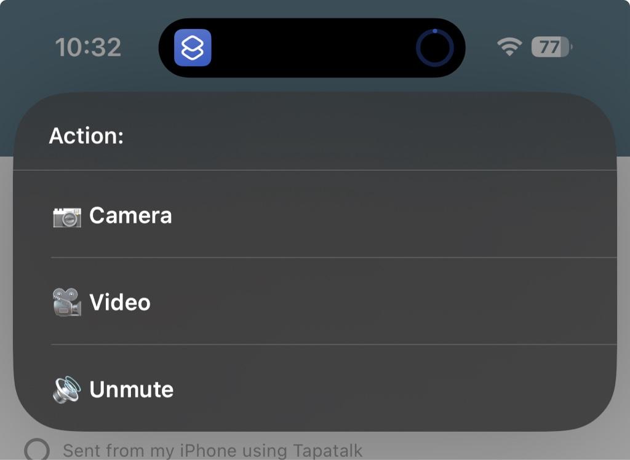Tap the camera emoji icon
Screen dimensions: 630x460
66,217
